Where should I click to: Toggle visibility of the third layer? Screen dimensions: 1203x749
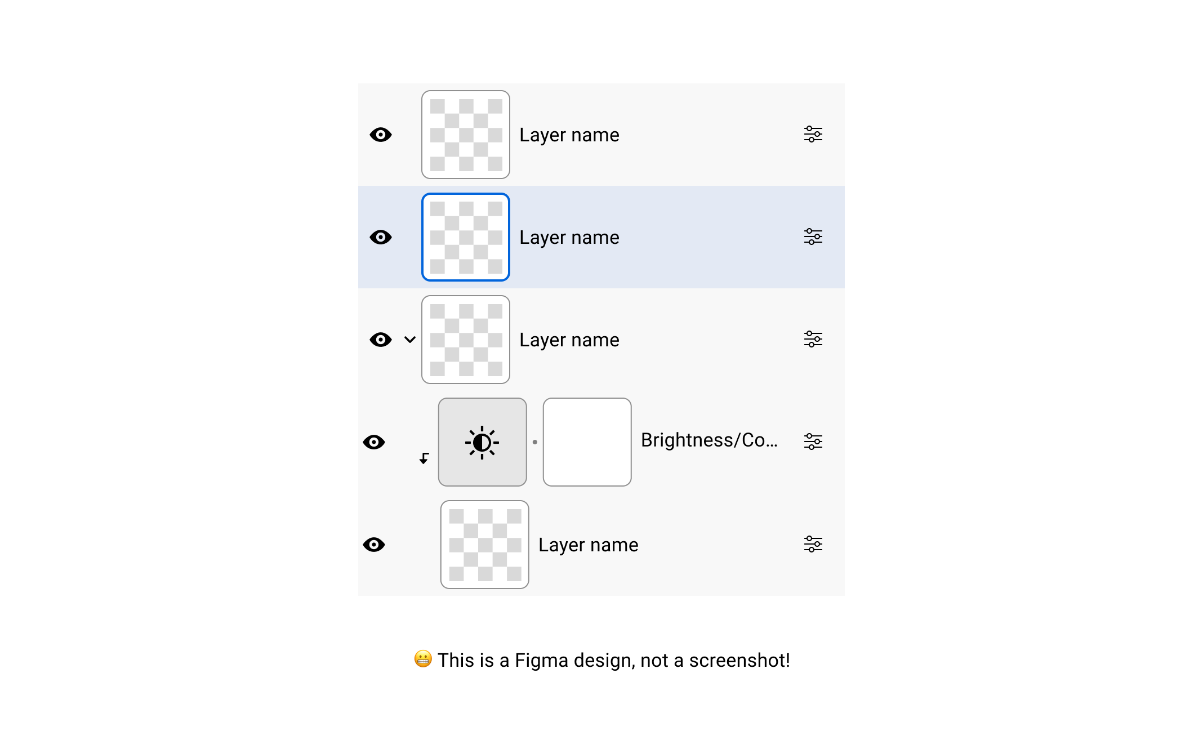(381, 340)
